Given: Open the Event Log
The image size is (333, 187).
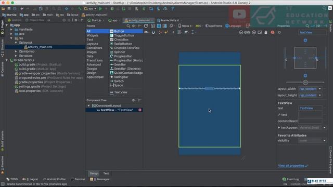Looking at the screenshot, I should coord(290,179).
